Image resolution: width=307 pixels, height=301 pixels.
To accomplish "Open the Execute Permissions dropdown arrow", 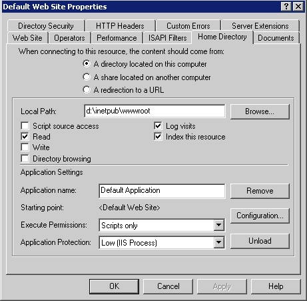I will click(218, 225).
